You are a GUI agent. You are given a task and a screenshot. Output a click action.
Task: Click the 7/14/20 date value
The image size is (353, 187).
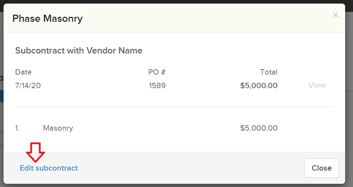(x=28, y=86)
